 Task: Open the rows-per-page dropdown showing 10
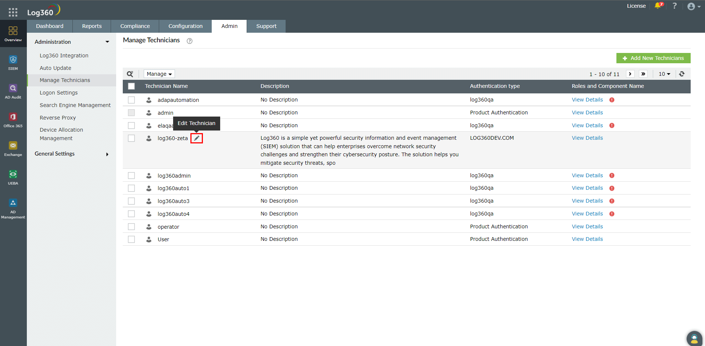(665, 74)
